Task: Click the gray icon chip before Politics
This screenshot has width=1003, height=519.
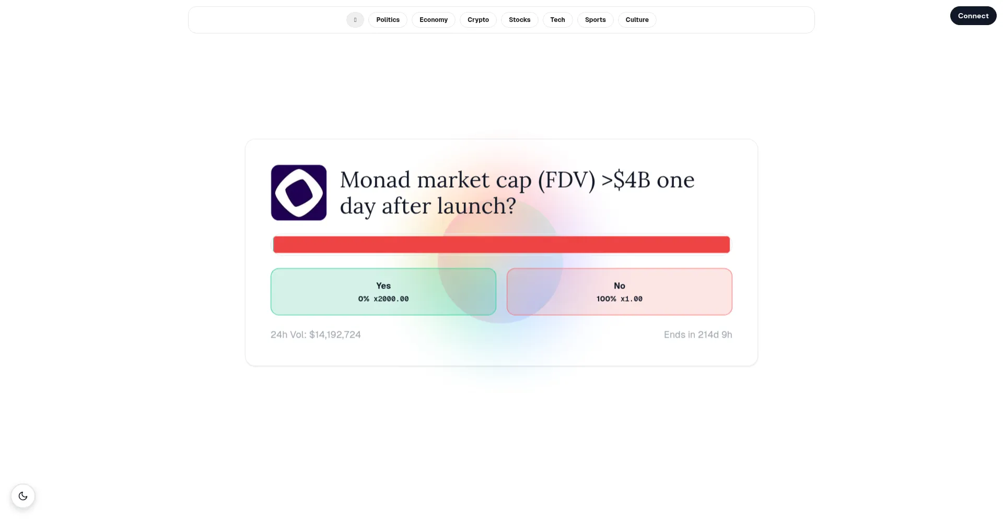Action: (355, 20)
